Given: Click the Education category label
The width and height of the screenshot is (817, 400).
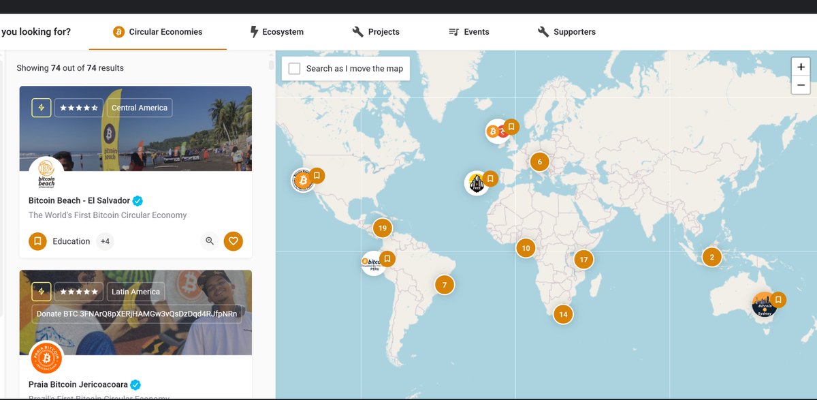Looking at the screenshot, I should click(x=71, y=241).
